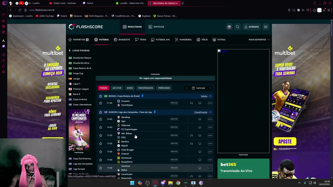Open TV icon for Juventus vs Pafos

tap(200, 168)
